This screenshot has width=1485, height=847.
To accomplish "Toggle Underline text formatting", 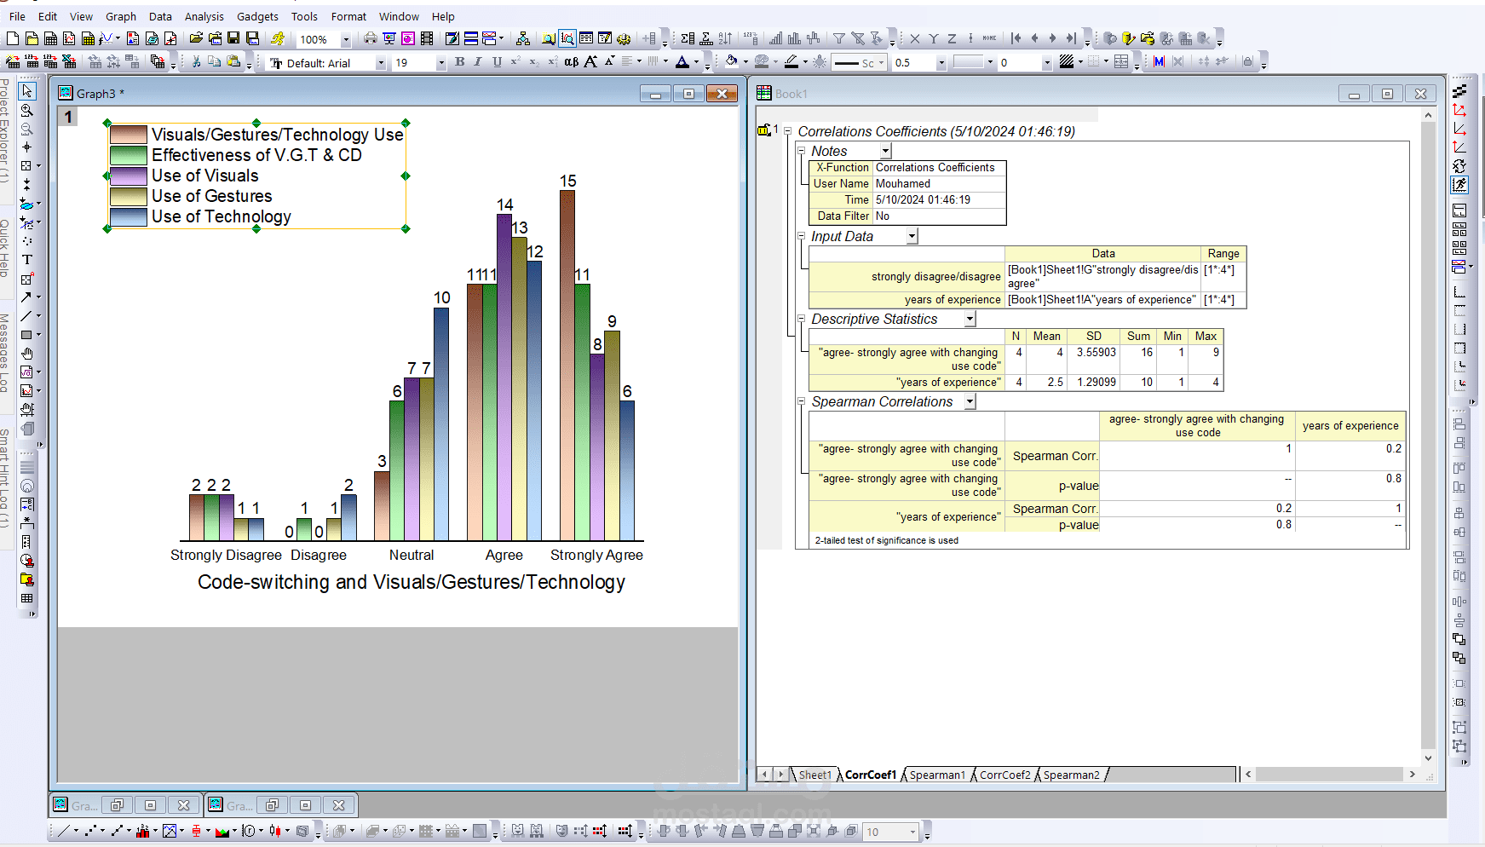I will coord(497,62).
